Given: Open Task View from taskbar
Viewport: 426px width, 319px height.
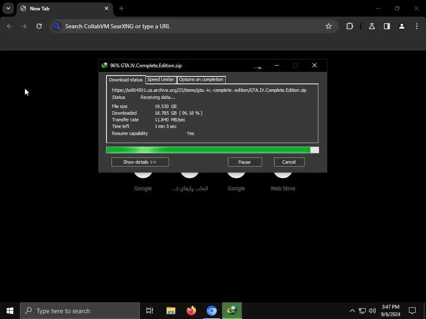Looking at the screenshot, I should coord(150,311).
